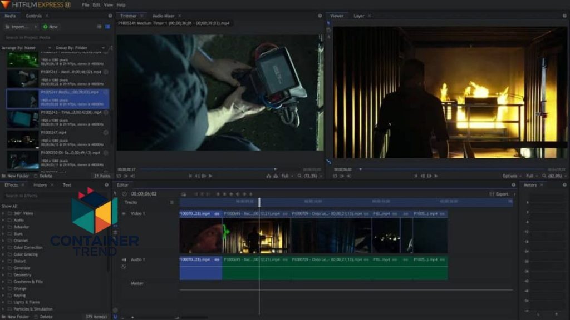Toggle link icon on first 100070 video clip

point(217,214)
